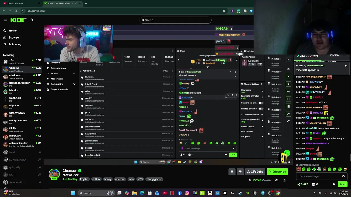The image size is (351, 197).
Task: Open Slow mode options arrow in Channel Actions
Action: point(262,91)
